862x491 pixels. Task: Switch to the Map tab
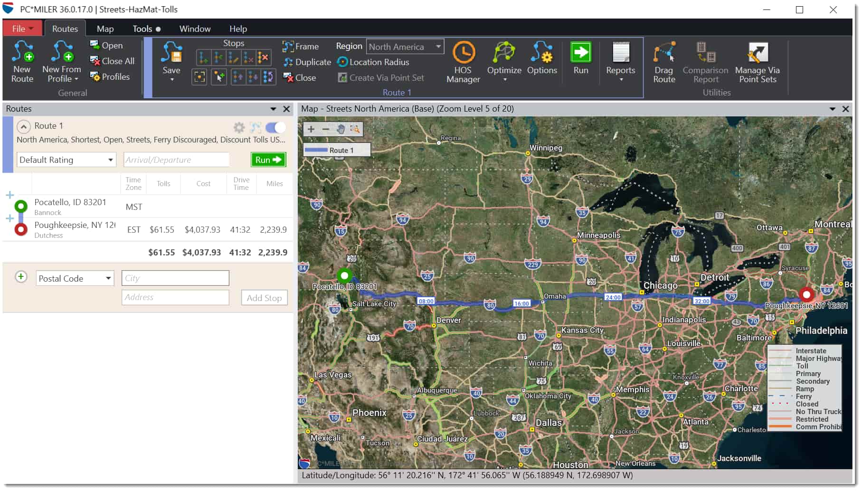105,29
